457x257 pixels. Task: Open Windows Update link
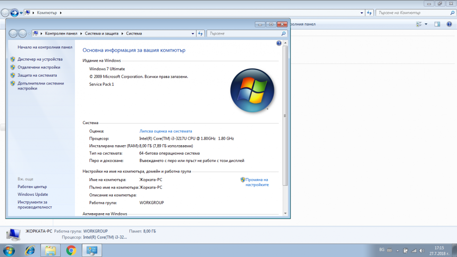pos(32,194)
